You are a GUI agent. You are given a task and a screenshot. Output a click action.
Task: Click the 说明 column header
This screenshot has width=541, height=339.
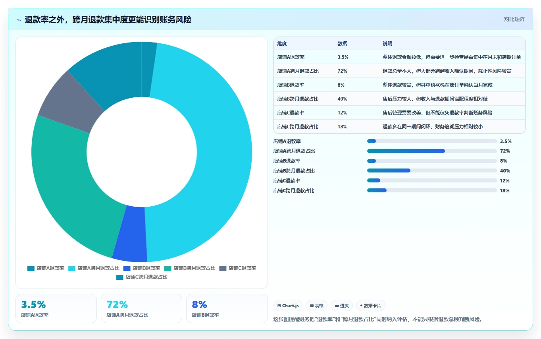tap(387, 44)
